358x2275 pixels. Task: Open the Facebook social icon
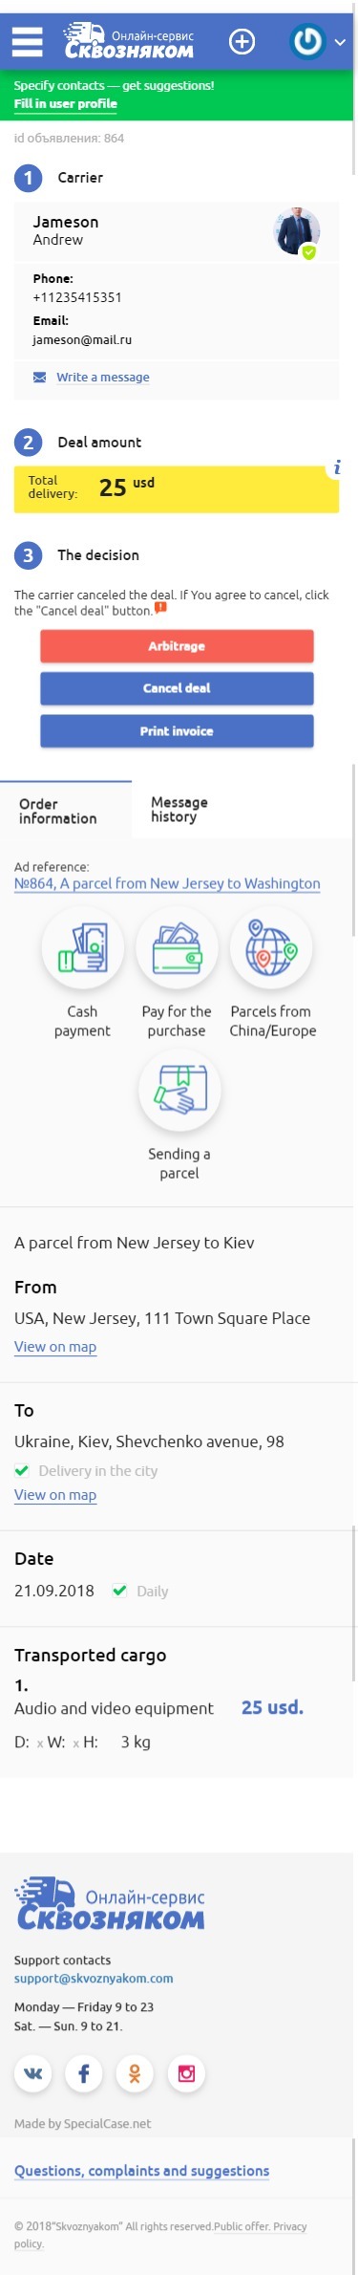[x=84, y=2072]
